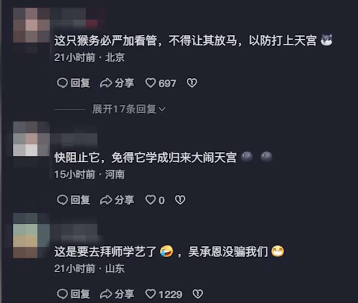Screen dimensions: 358x303
Task: Reply to the Shandong comment about 吴承恩
Action: point(73,294)
